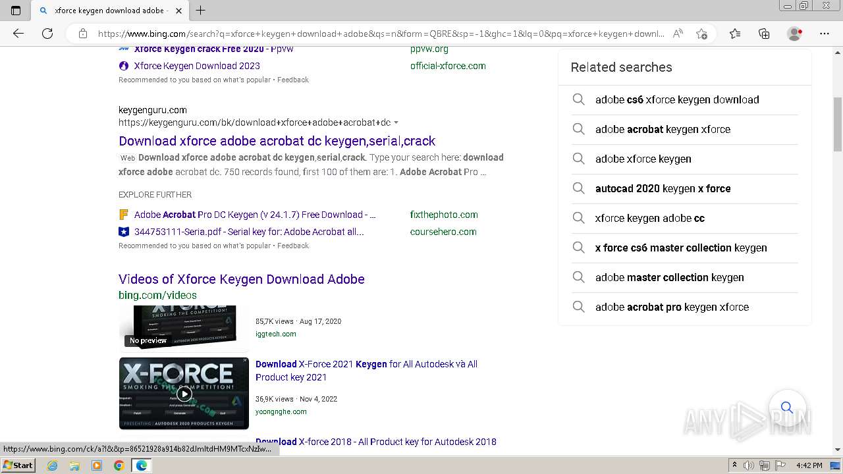Open Xforce Keygen crack Free 2020 - Ppvw link
The image size is (843, 474).
pyautogui.click(x=214, y=49)
